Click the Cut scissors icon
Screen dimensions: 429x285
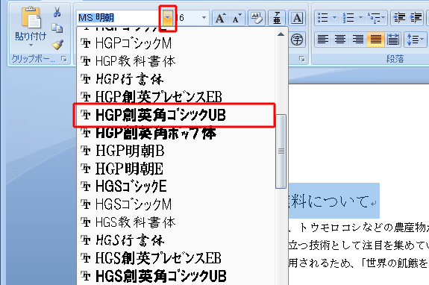click(57, 12)
